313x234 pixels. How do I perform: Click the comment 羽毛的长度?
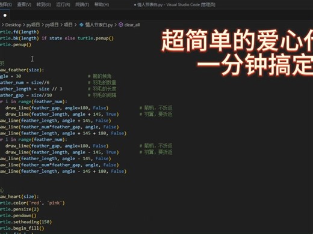point(102,89)
